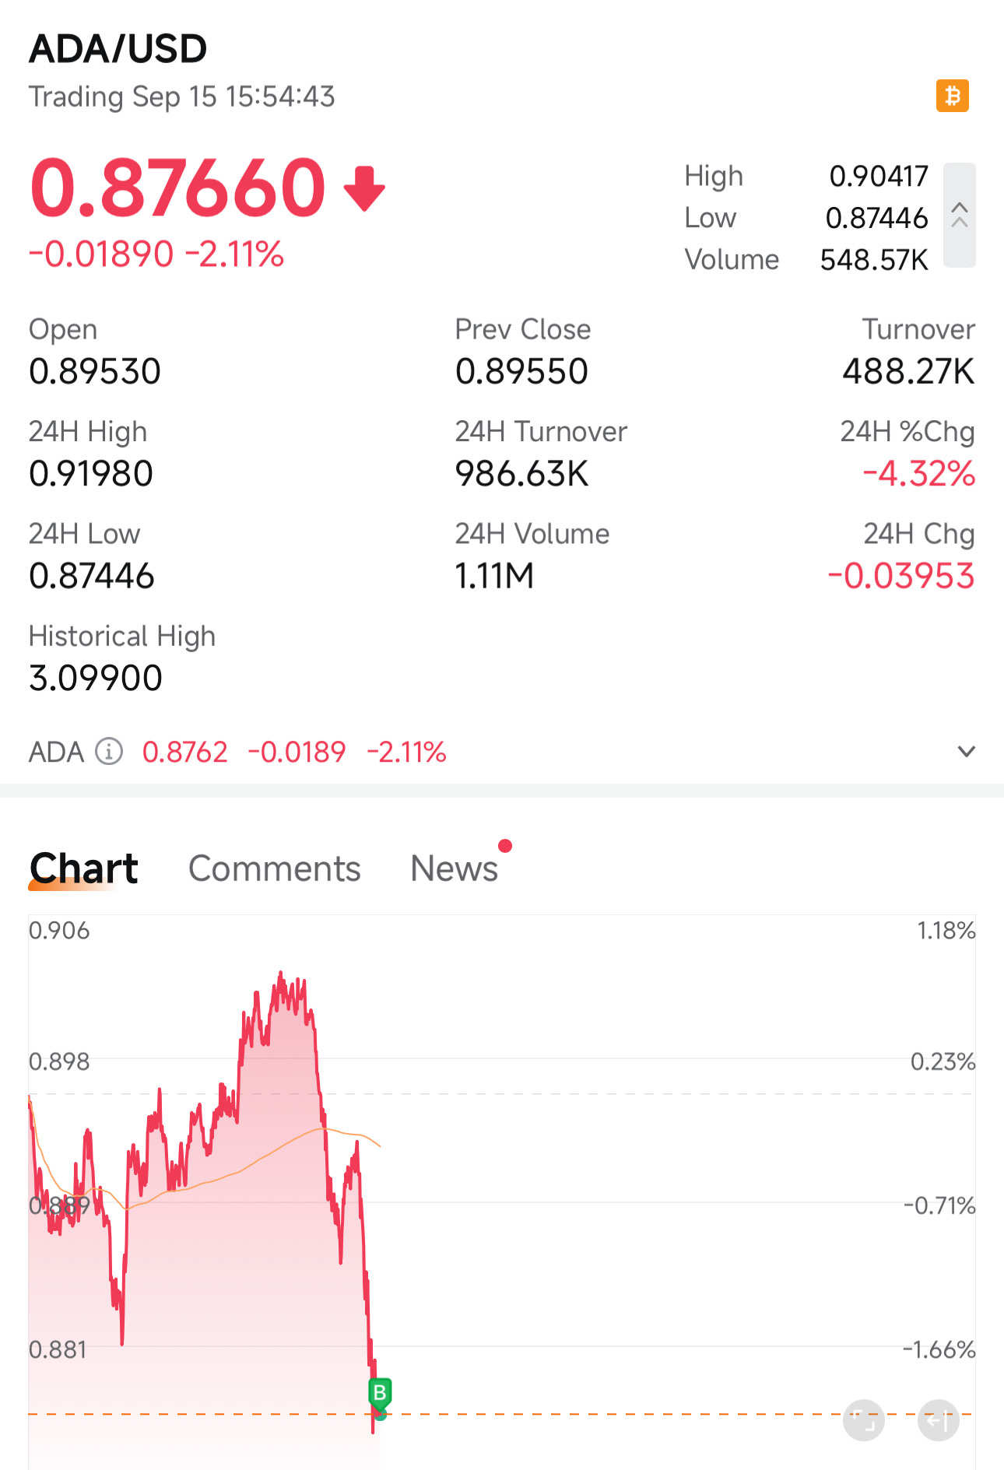Tap the info icon next to ADA
Viewport: 1004px width, 1470px height.
109,752
